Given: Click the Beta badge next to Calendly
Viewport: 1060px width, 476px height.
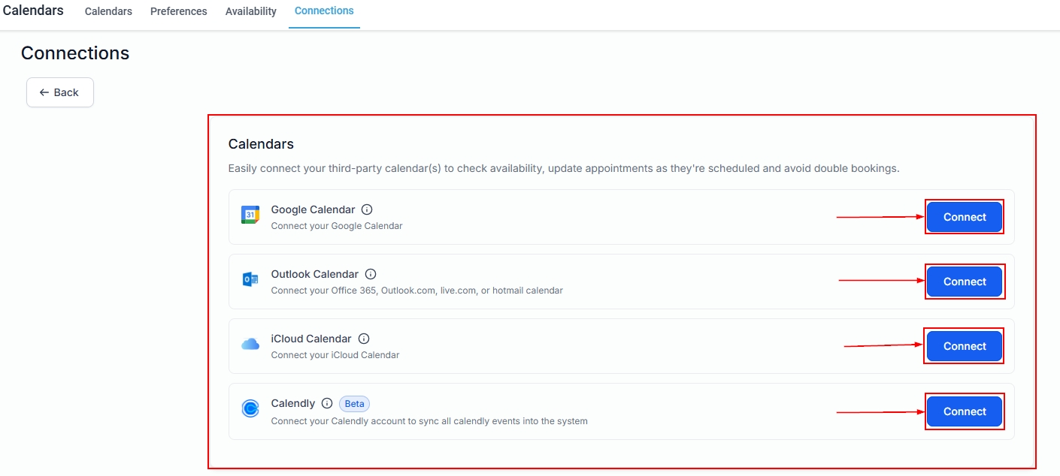Looking at the screenshot, I should pyautogui.click(x=354, y=404).
